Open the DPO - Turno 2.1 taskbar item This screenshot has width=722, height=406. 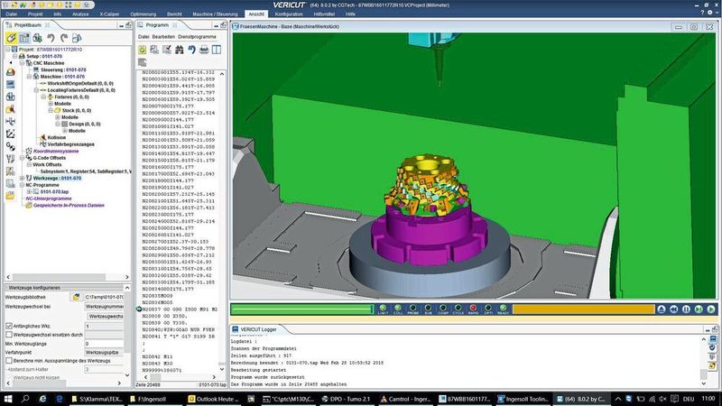[346, 399]
